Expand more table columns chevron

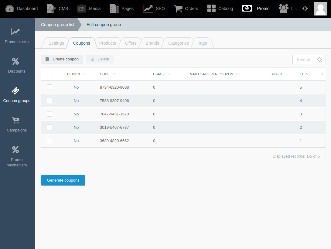[x=322, y=74]
